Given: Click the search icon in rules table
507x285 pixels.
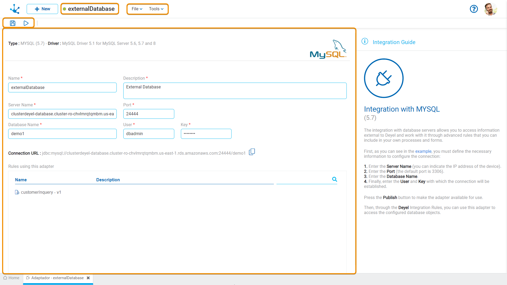Looking at the screenshot, I should [x=334, y=179].
